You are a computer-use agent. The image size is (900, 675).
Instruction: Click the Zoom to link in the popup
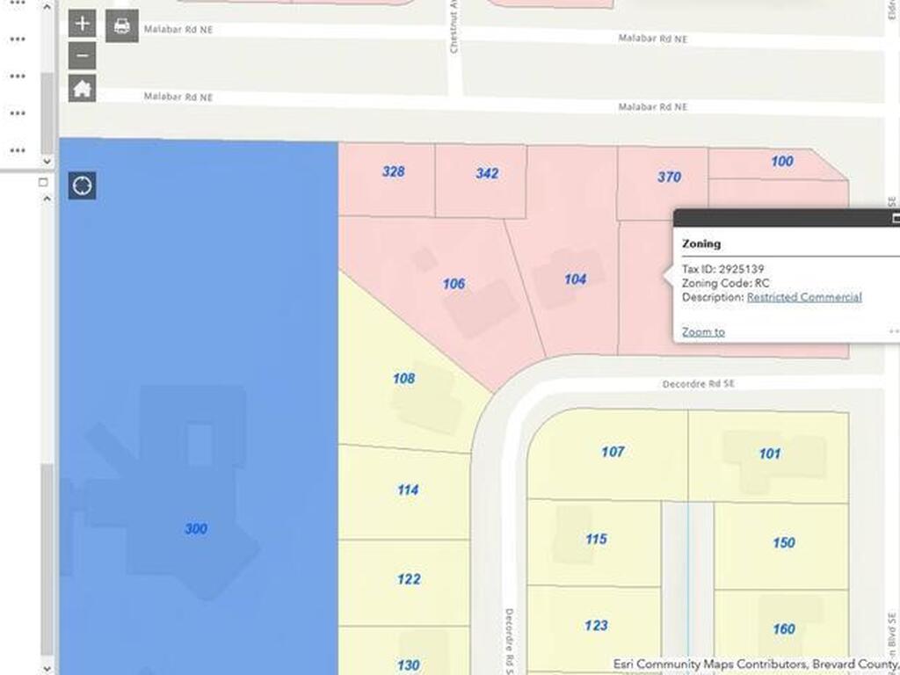coord(702,332)
